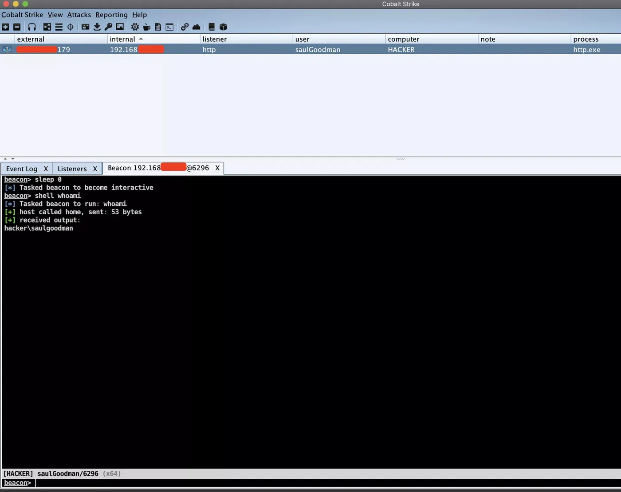The height and width of the screenshot is (492, 621).
Task: Switch to the Listeners tab
Action: click(x=72, y=169)
